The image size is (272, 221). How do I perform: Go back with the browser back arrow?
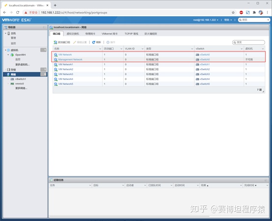[5, 12]
